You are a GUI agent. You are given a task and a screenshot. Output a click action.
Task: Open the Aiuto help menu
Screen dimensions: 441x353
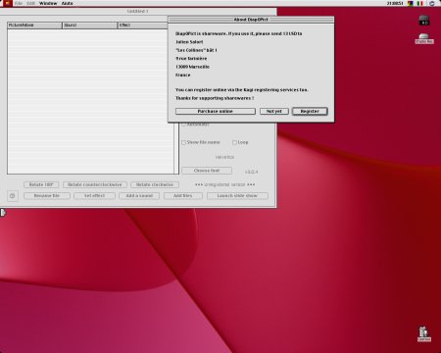pos(67,3)
